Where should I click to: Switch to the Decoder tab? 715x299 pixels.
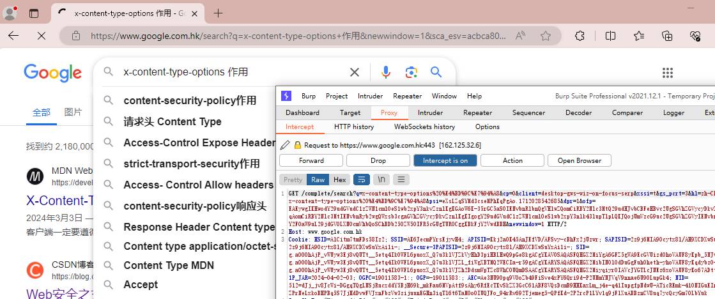tap(578, 112)
